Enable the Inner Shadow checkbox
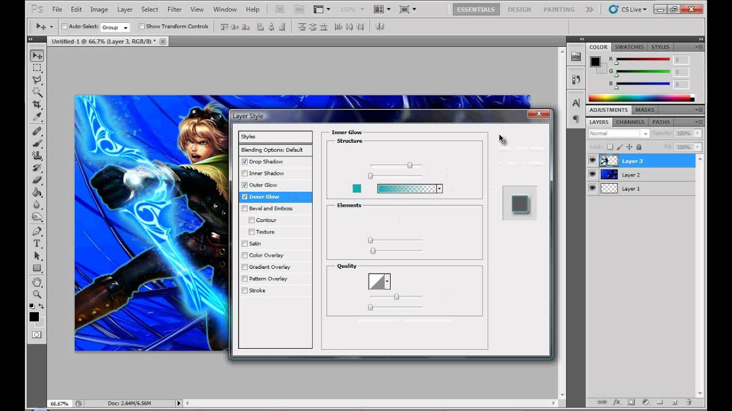The image size is (732, 411). (245, 174)
